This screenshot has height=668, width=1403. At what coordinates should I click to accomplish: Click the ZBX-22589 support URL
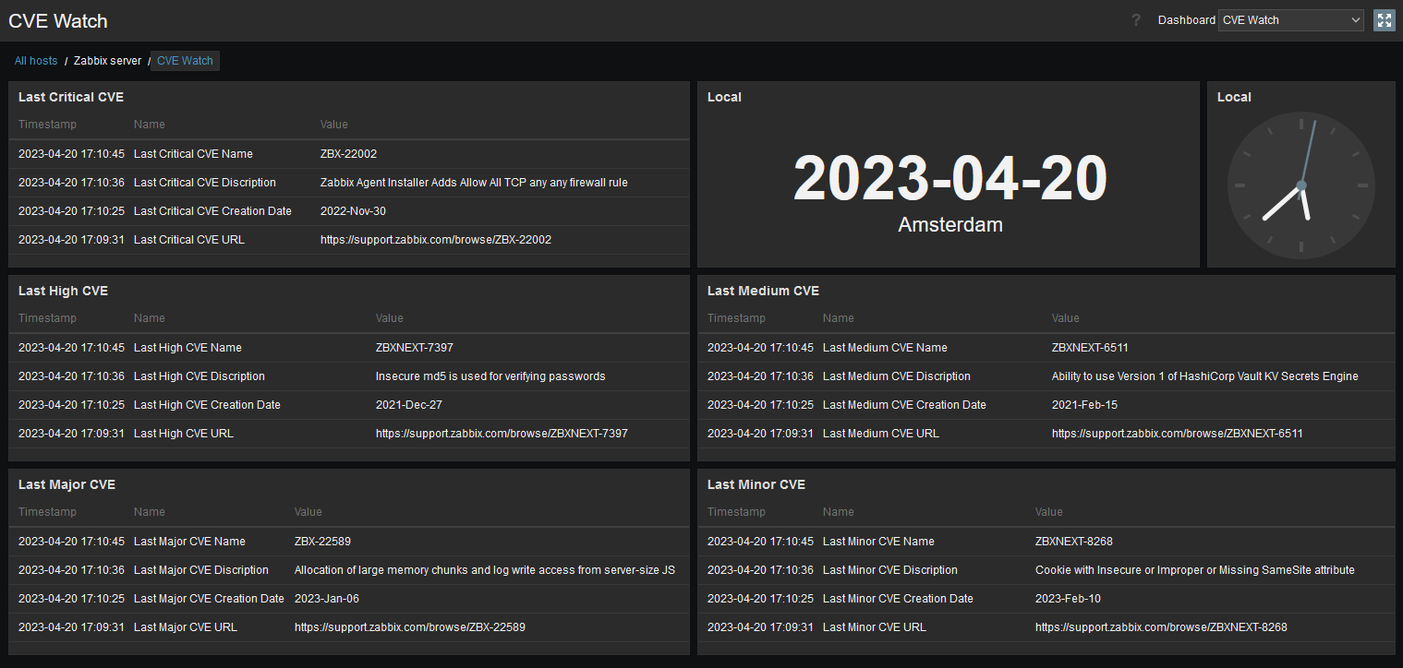pos(410,627)
